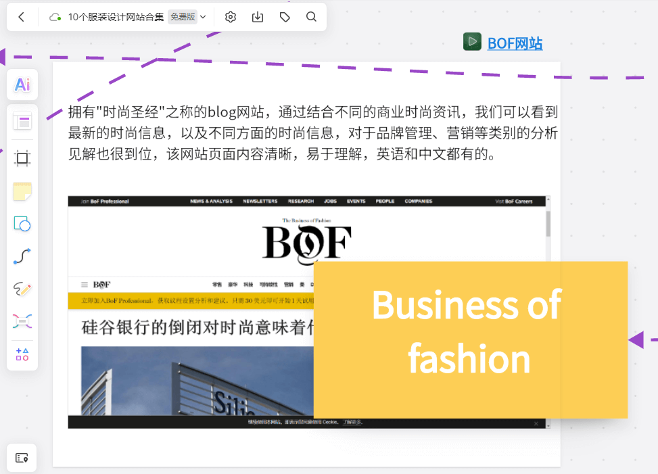
Task: Click Join BoF Professional in the screenshot
Action: click(x=105, y=202)
